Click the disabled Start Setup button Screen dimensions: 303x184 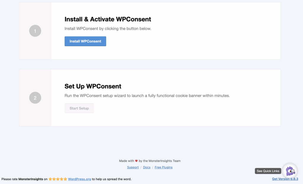(79, 108)
